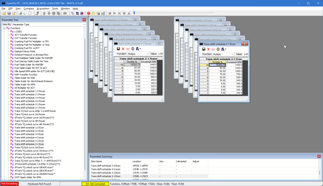Click the 750.0 cell in 2-1 Econ table

234,74
